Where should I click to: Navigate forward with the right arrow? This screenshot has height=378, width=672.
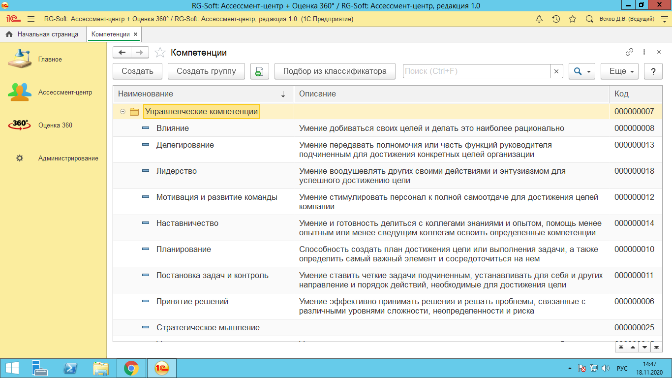140,53
